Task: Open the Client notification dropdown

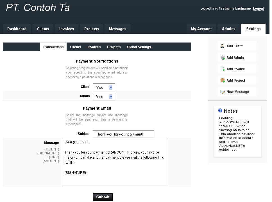Action: click(104, 87)
